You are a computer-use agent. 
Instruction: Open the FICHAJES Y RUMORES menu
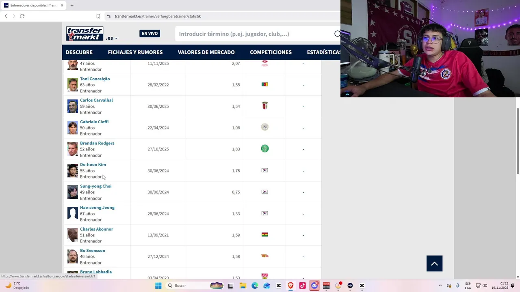click(x=135, y=52)
